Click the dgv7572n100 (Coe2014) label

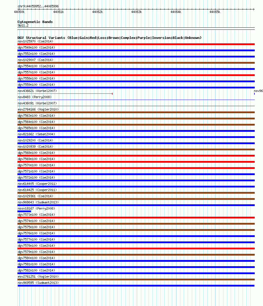point(36,177)
